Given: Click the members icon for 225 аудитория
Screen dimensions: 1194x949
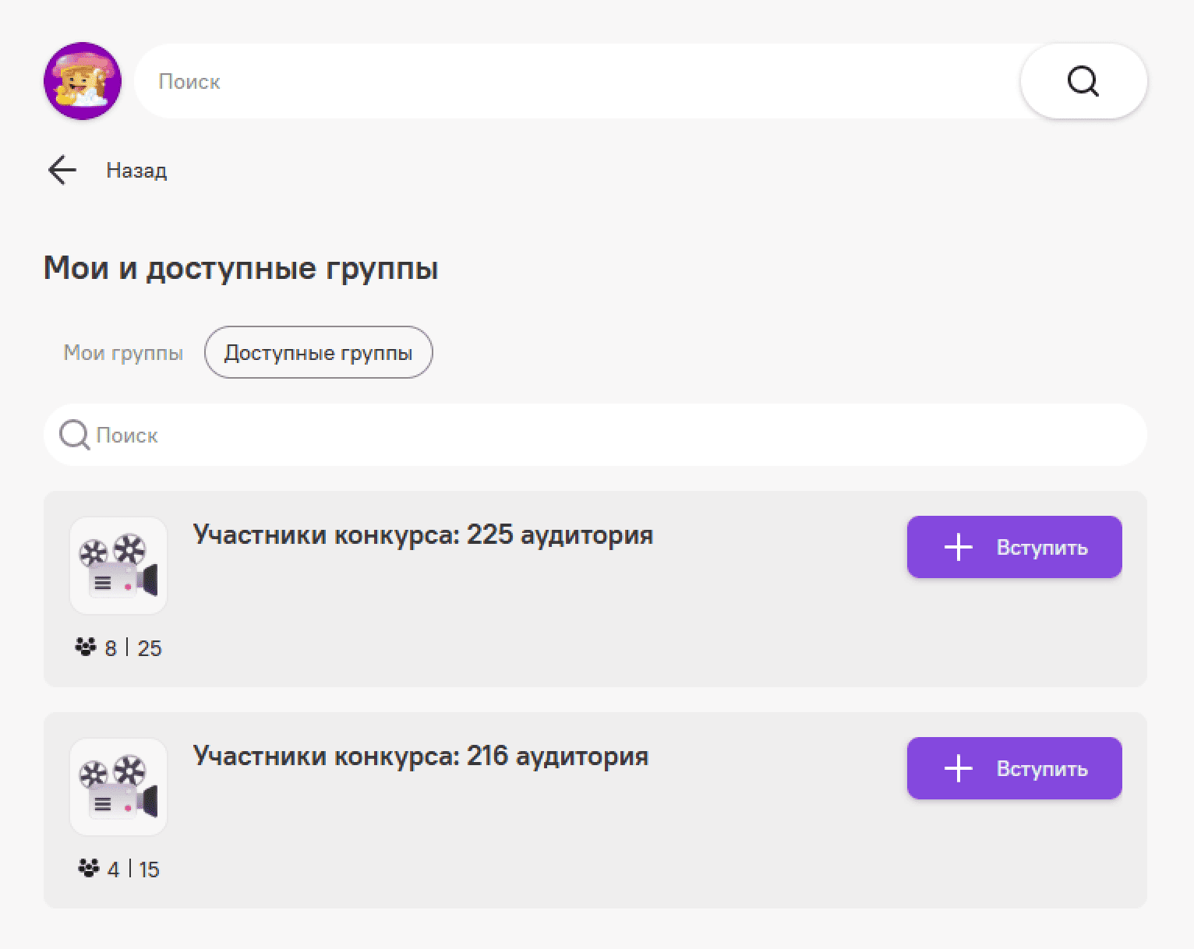Looking at the screenshot, I should pyautogui.click(x=85, y=647).
